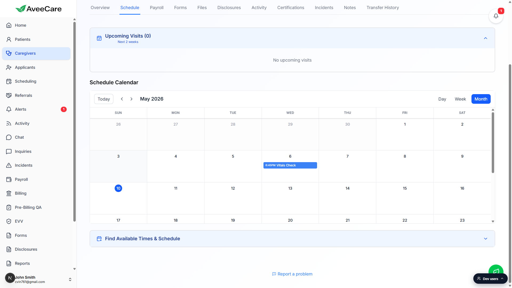Click the Upcoming Visits calendar-check icon

click(x=99, y=38)
